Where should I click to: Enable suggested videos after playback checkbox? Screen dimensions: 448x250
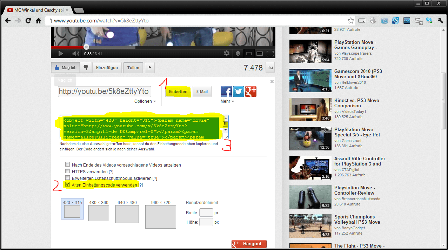(67, 164)
